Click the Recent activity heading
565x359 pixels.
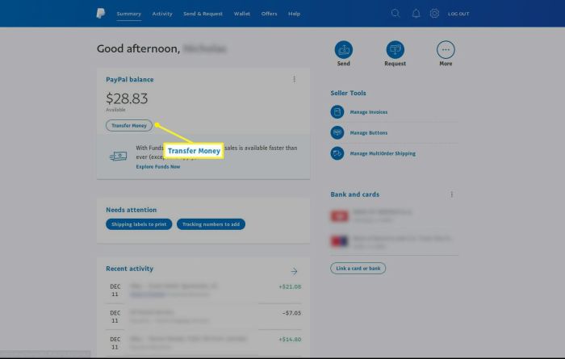pyautogui.click(x=129, y=269)
